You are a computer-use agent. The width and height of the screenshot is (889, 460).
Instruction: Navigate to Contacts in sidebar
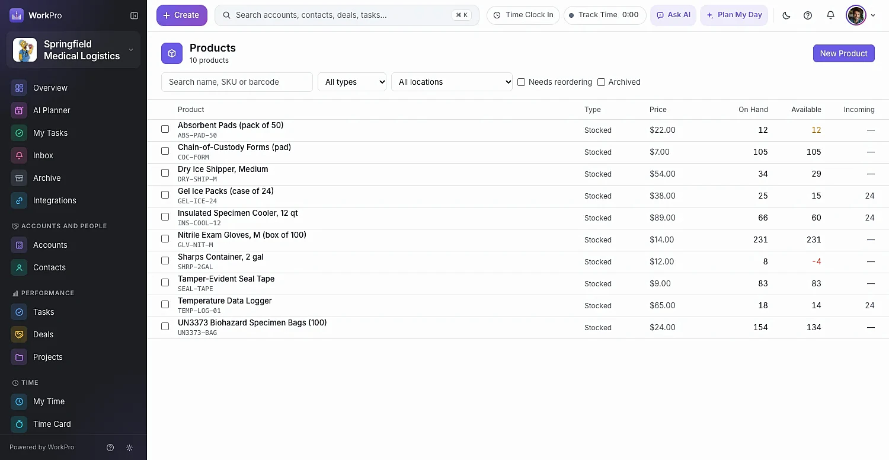[73, 267]
